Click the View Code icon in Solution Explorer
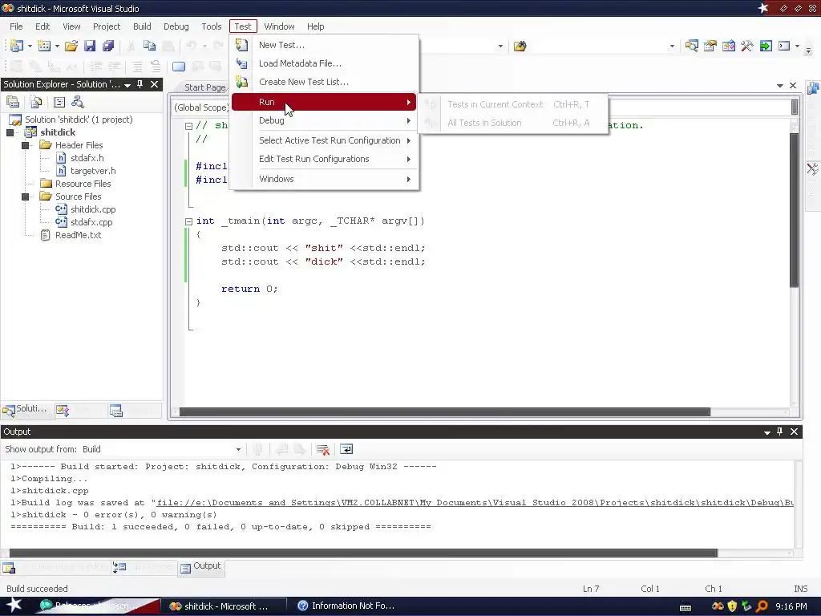 point(59,102)
